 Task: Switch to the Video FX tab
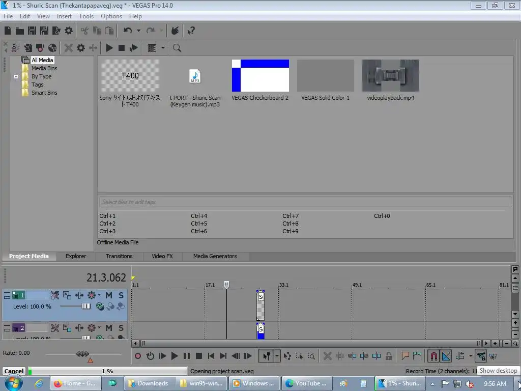tap(162, 256)
